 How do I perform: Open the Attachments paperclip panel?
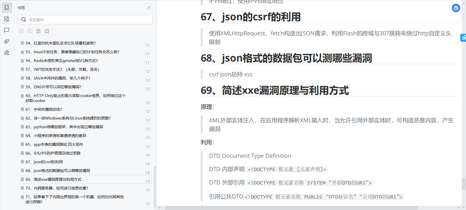pos(7,41)
